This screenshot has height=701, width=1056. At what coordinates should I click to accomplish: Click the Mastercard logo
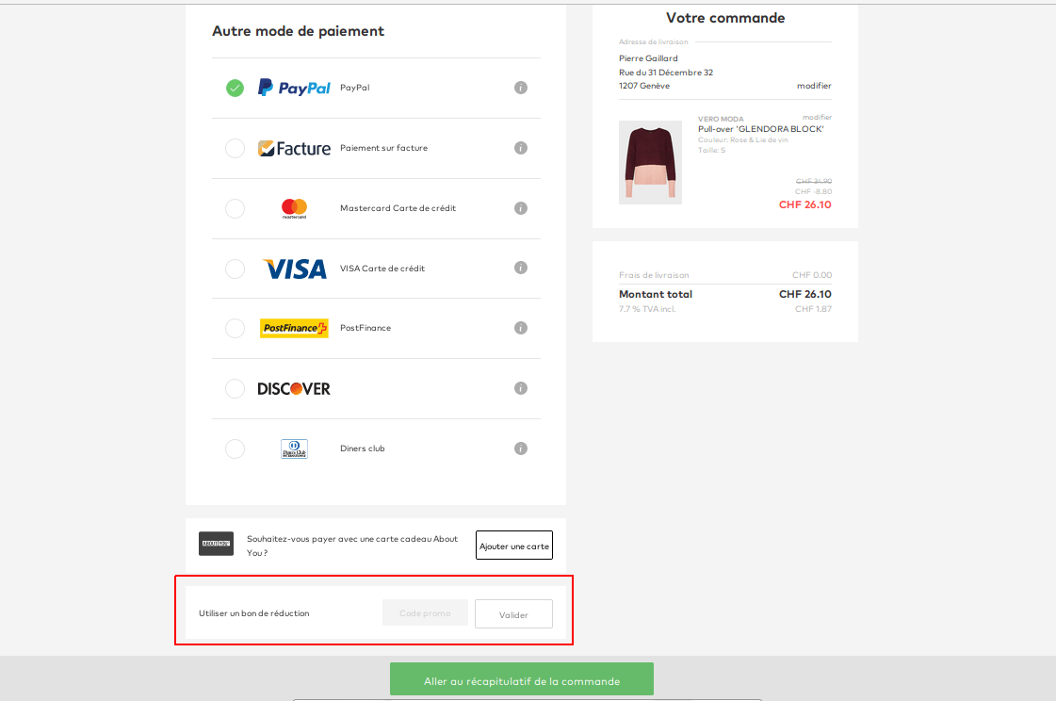294,208
